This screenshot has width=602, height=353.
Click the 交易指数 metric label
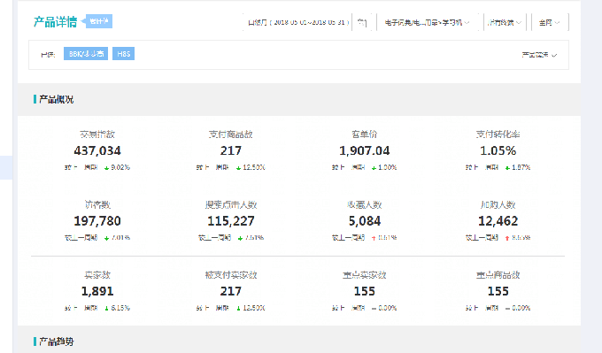(x=97, y=134)
